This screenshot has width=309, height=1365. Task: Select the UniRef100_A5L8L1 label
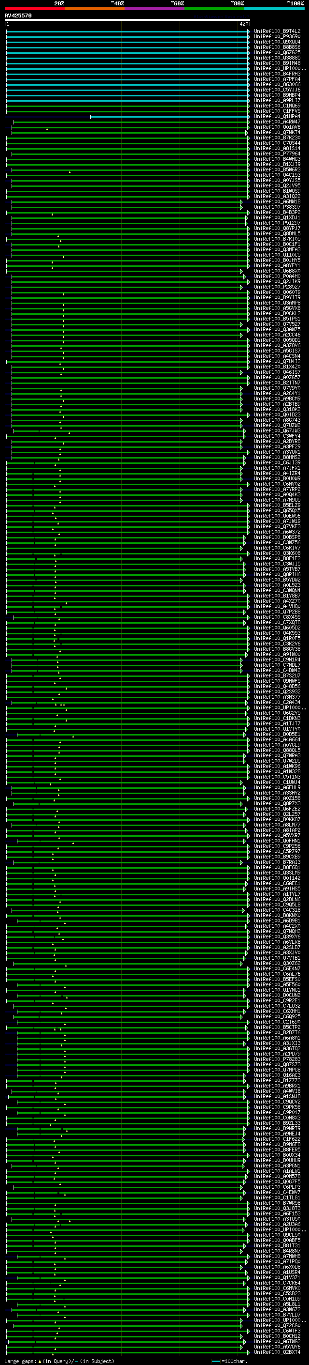pyautogui.click(x=277, y=1304)
